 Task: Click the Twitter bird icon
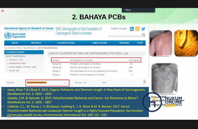pyautogui.click(x=143, y=29)
